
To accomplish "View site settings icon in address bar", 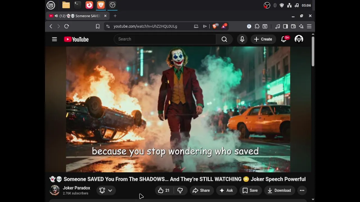I will click(108, 26).
